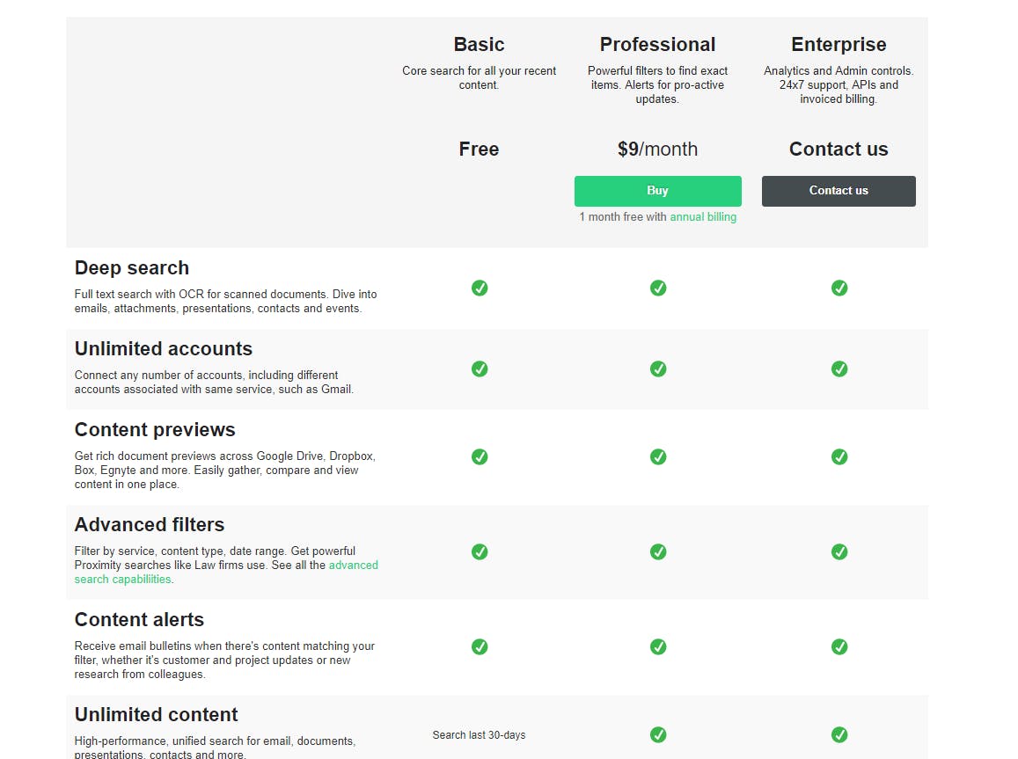Viewport: 1018px width, 759px height.
Task: Click Unlimited content checkmark under Professional
Action: (x=658, y=734)
